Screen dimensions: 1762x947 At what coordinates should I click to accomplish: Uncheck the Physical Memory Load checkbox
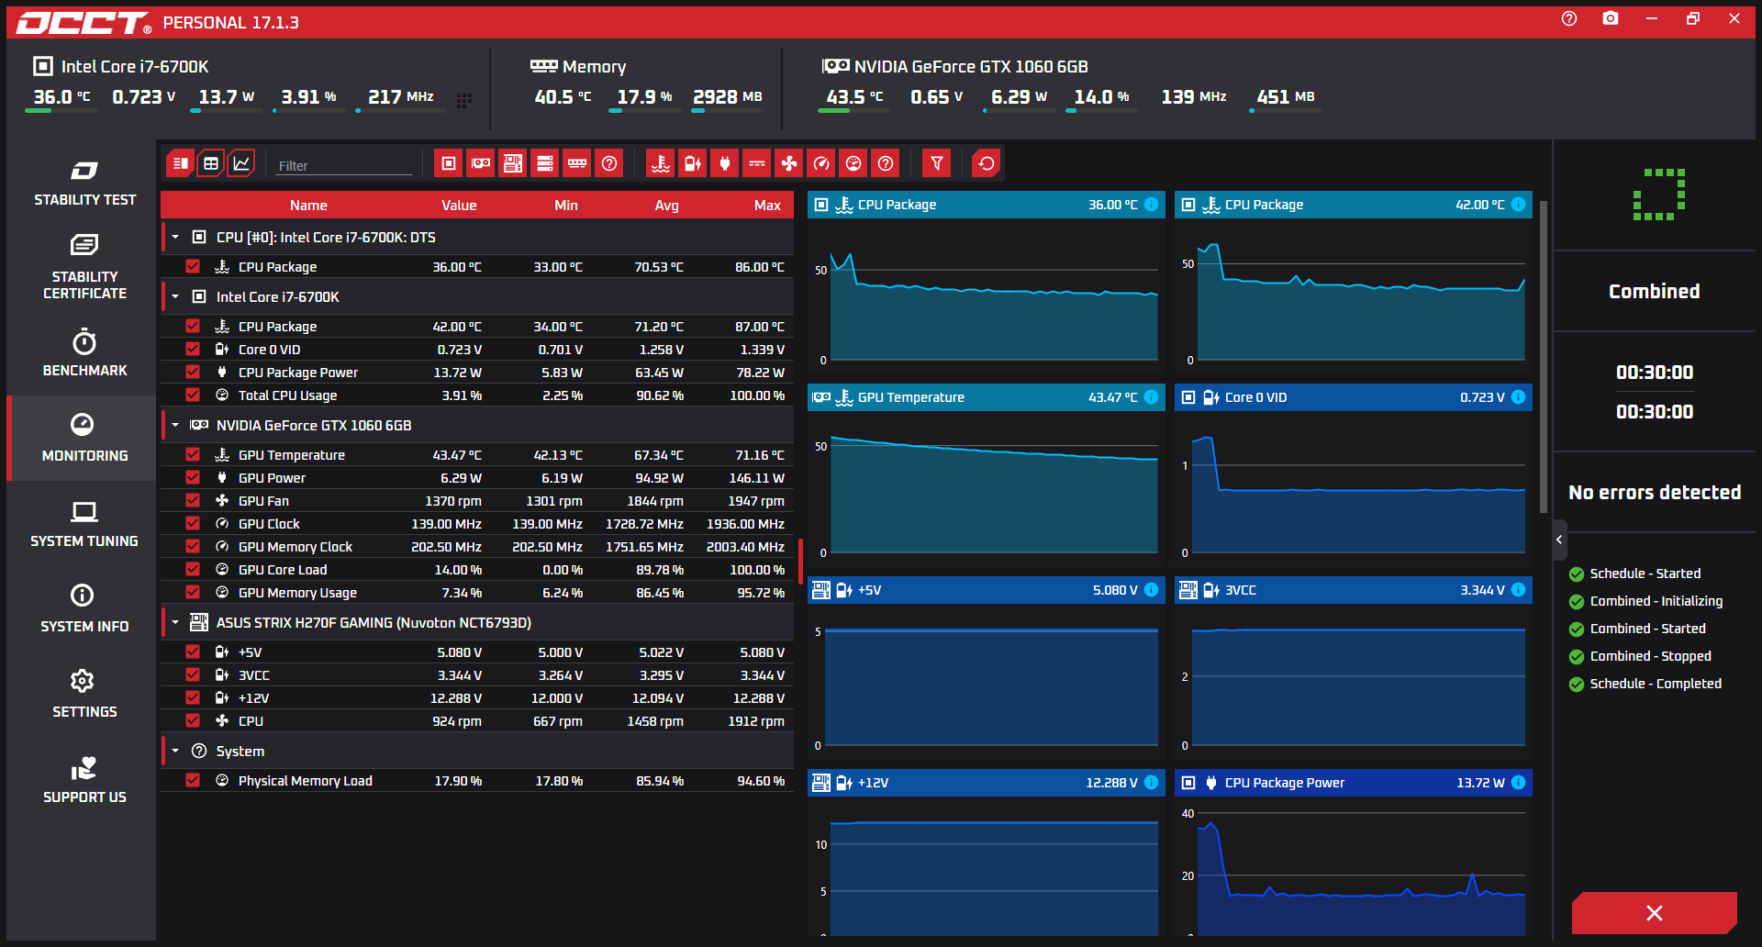pos(193,780)
